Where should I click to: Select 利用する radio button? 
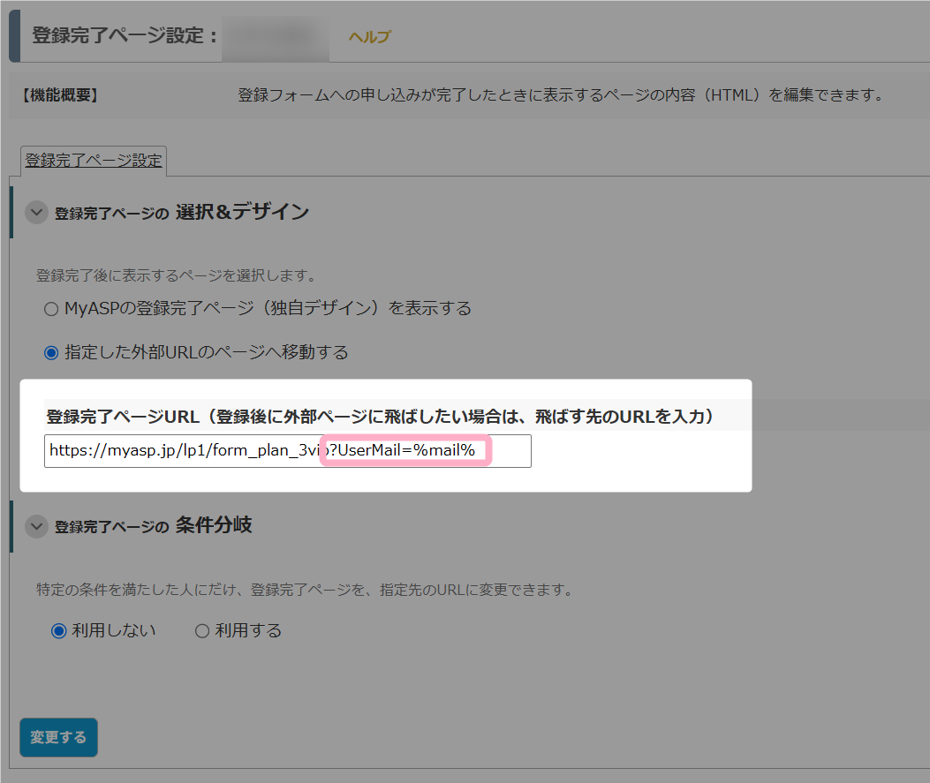click(201, 630)
